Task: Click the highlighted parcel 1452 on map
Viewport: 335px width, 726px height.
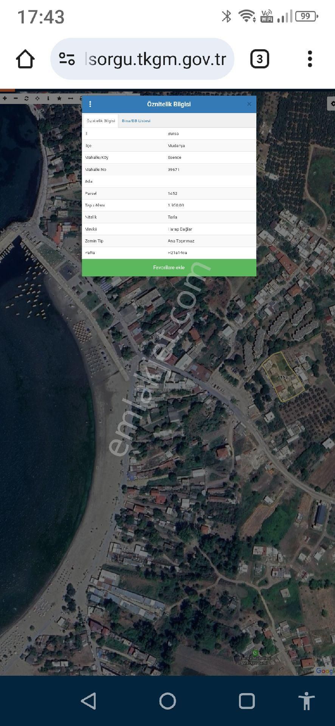Action: pyautogui.click(x=282, y=377)
